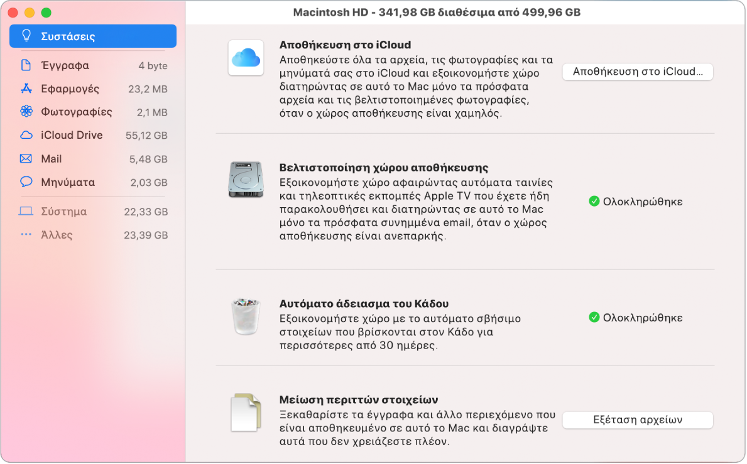Click the green zoom window button

(x=46, y=13)
